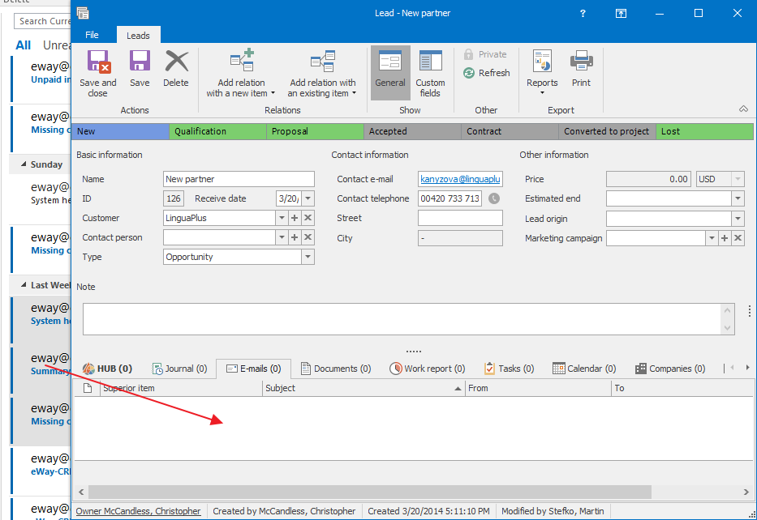Open the File tab
This screenshot has width=757, height=520.
(92, 35)
